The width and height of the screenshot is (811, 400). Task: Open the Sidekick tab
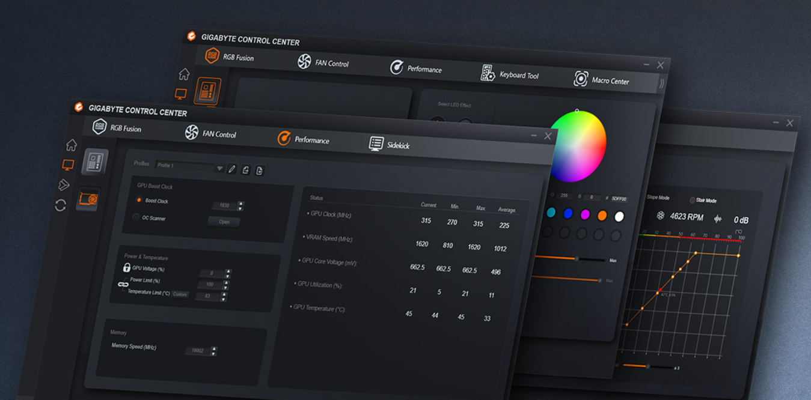[389, 144]
